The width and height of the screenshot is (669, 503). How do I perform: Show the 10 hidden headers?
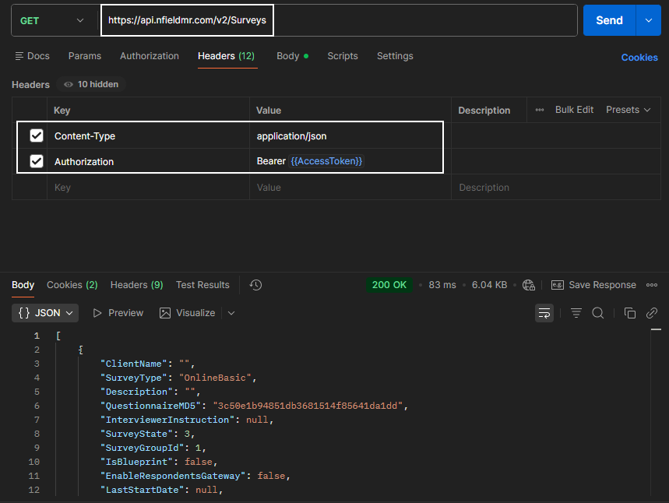tap(91, 84)
